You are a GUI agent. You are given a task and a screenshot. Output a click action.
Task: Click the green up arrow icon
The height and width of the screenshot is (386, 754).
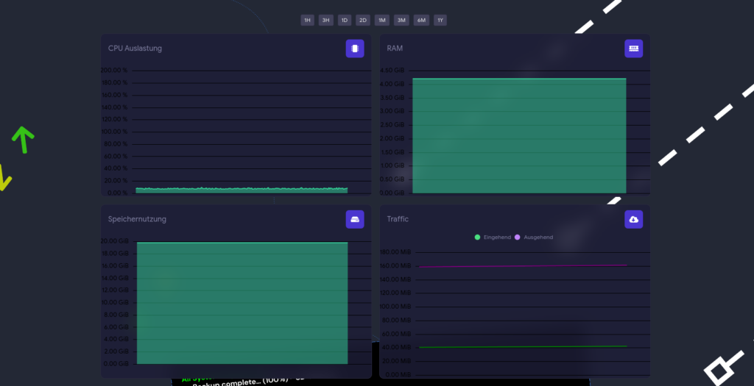[23, 139]
